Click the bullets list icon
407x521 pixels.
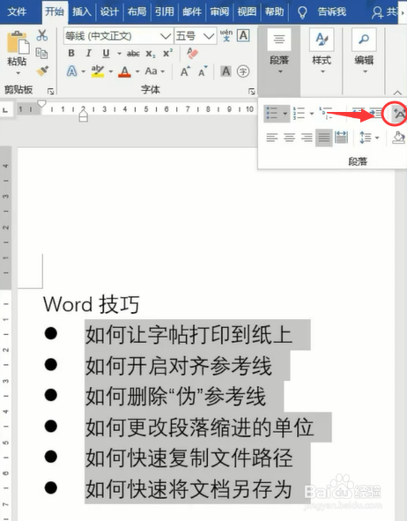pos(272,114)
